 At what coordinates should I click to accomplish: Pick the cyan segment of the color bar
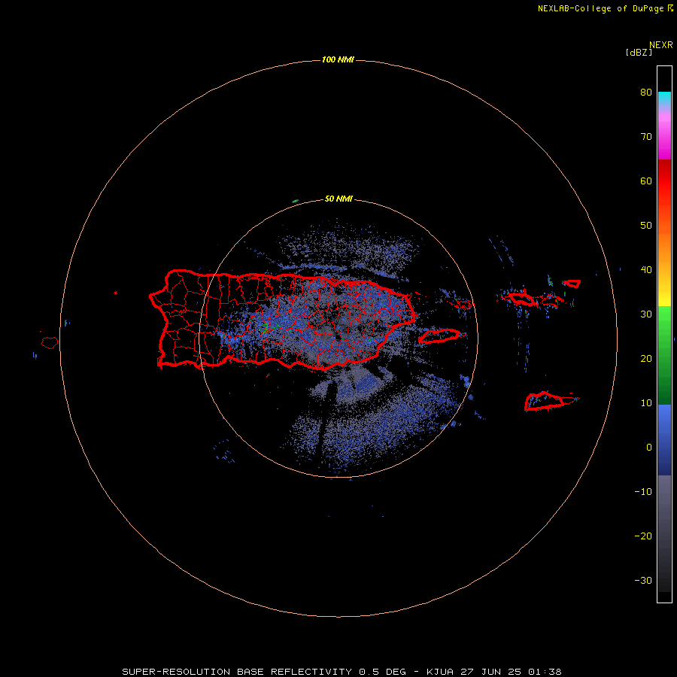point(664,96)
